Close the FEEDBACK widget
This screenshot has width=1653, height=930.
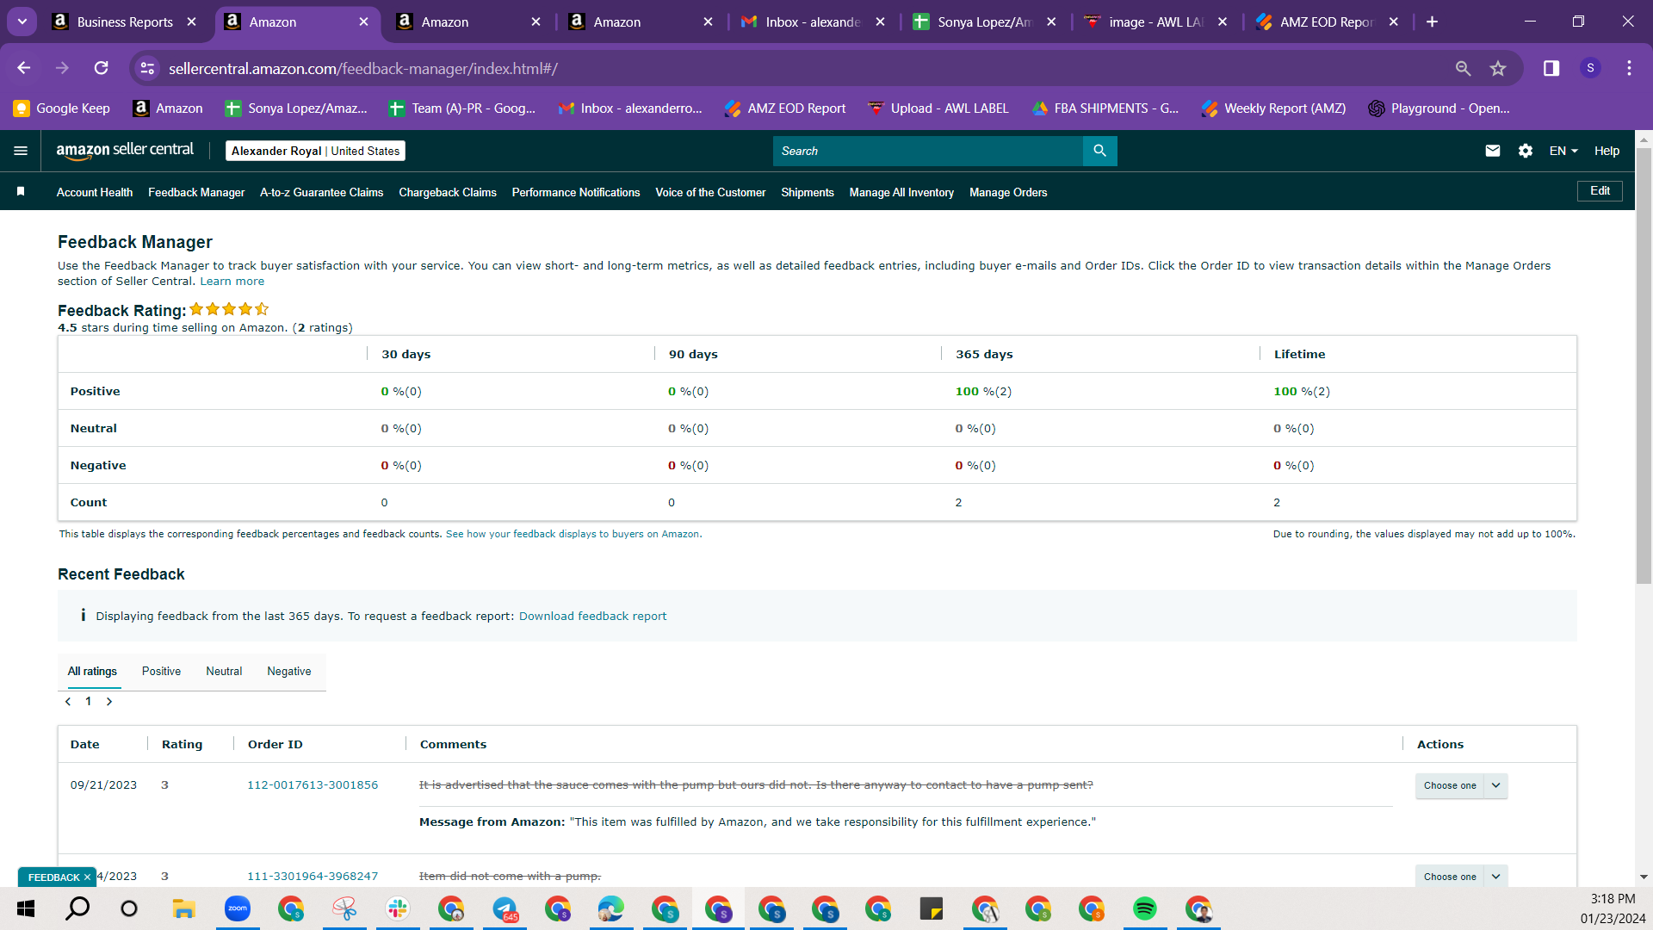[x=87, y=877]
